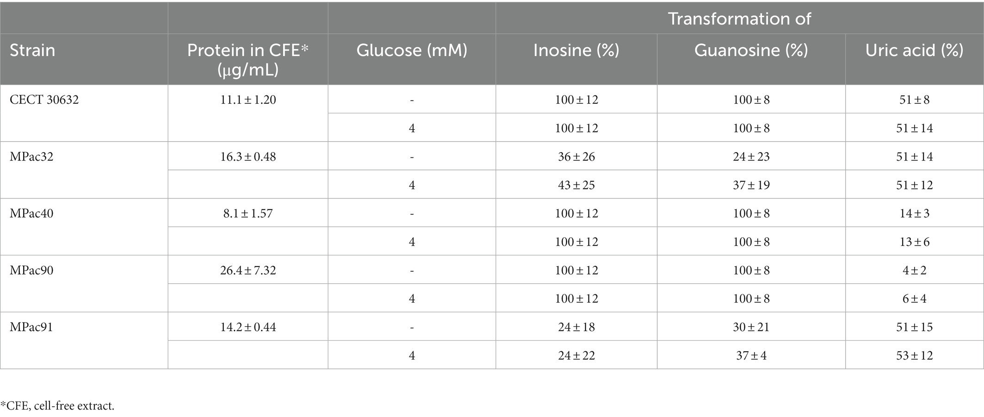Select the Guanosine (%) header cell
Image resolution: width=984 pixels, height=417 pixels.
tap(751, 50)
